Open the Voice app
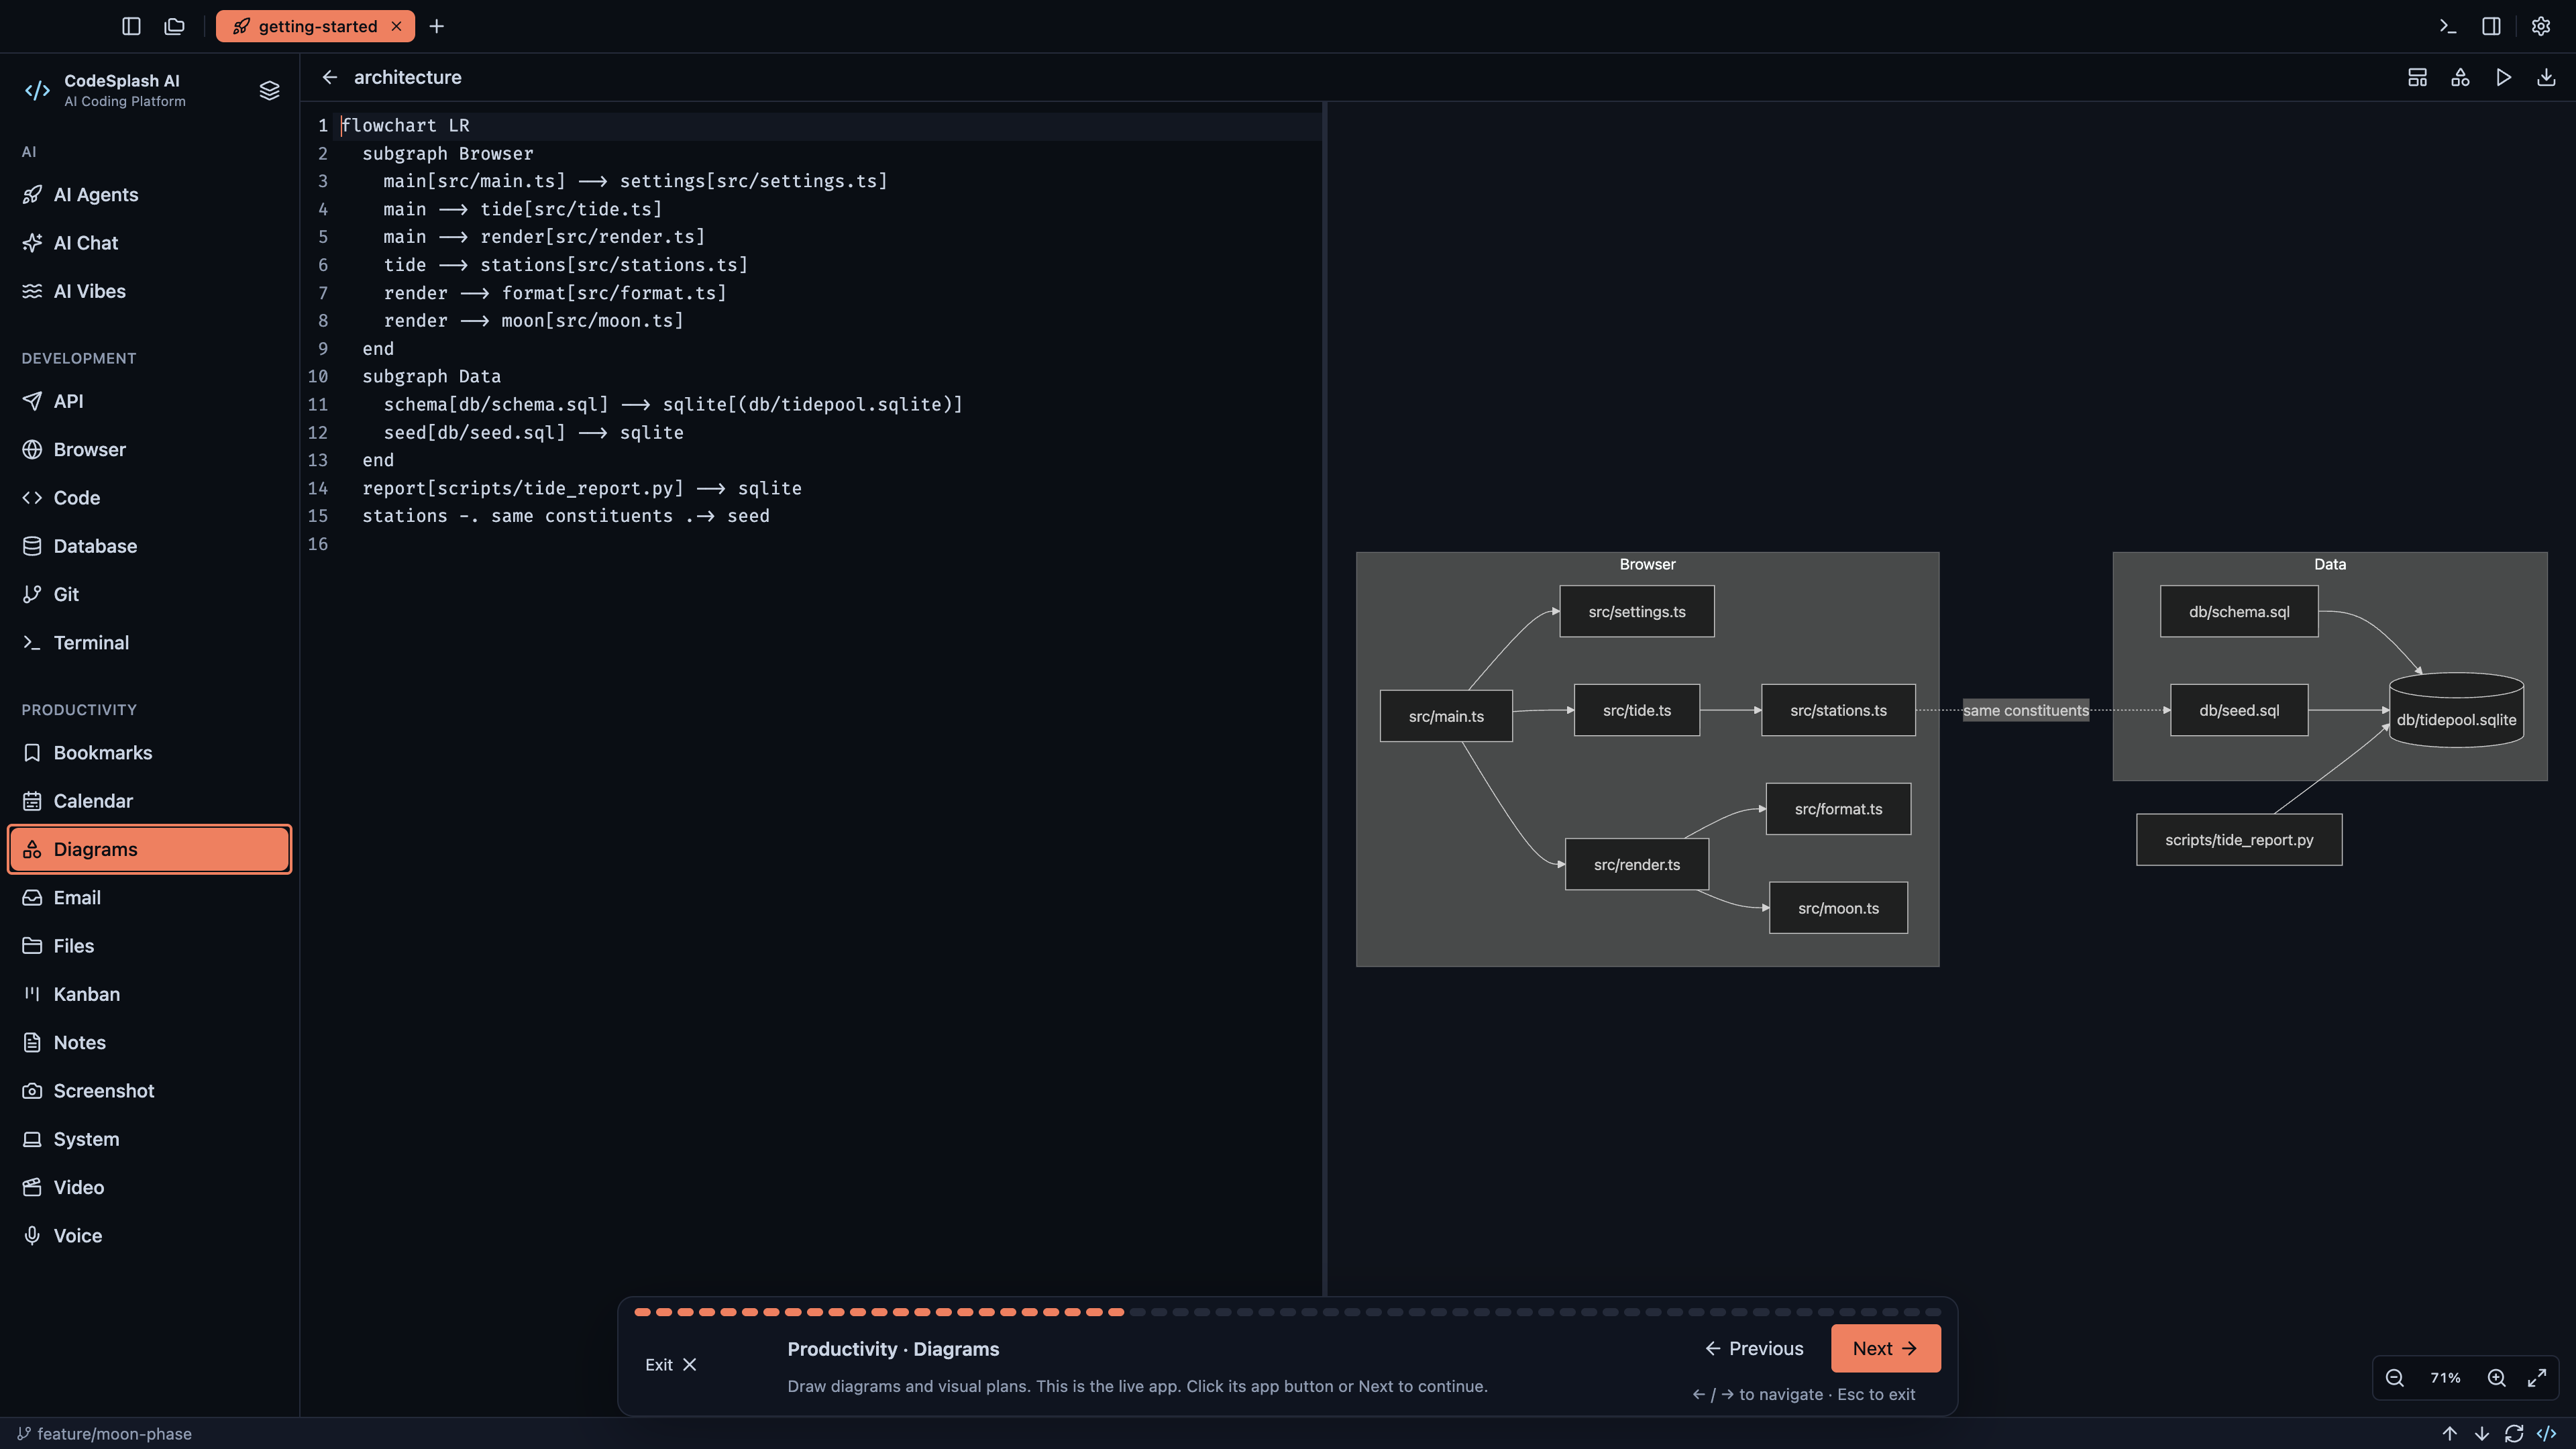The width and height of the screenshot is (2576, 1449). [150, 1235]
